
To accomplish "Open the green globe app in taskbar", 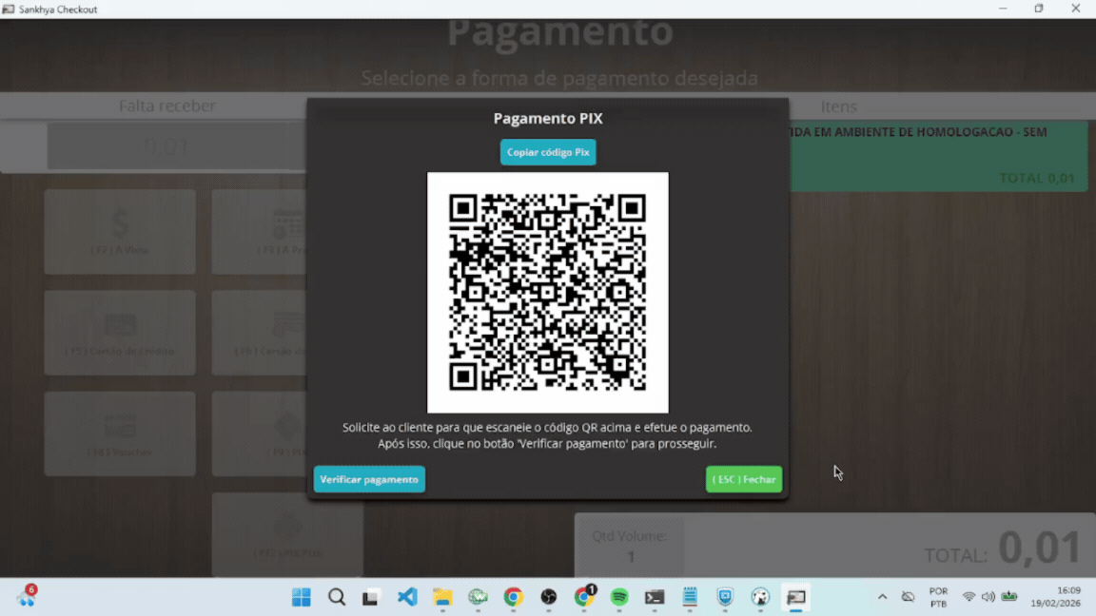I will (479, 597).
